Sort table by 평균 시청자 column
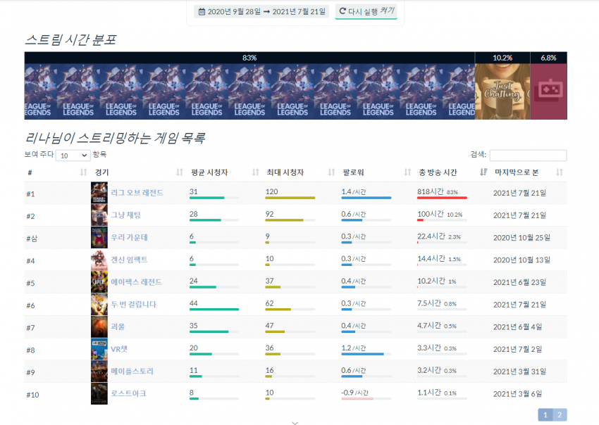The image size is (599, 425). (x=225, y=172)
